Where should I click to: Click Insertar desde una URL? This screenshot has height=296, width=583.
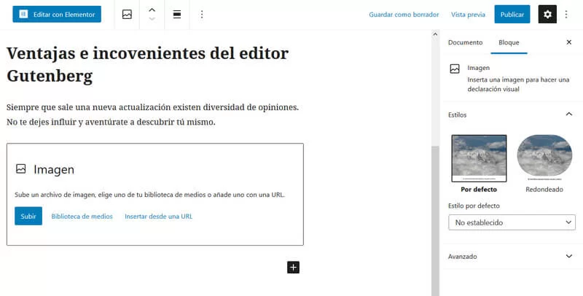pyautogui.click(x=158, y=216)
